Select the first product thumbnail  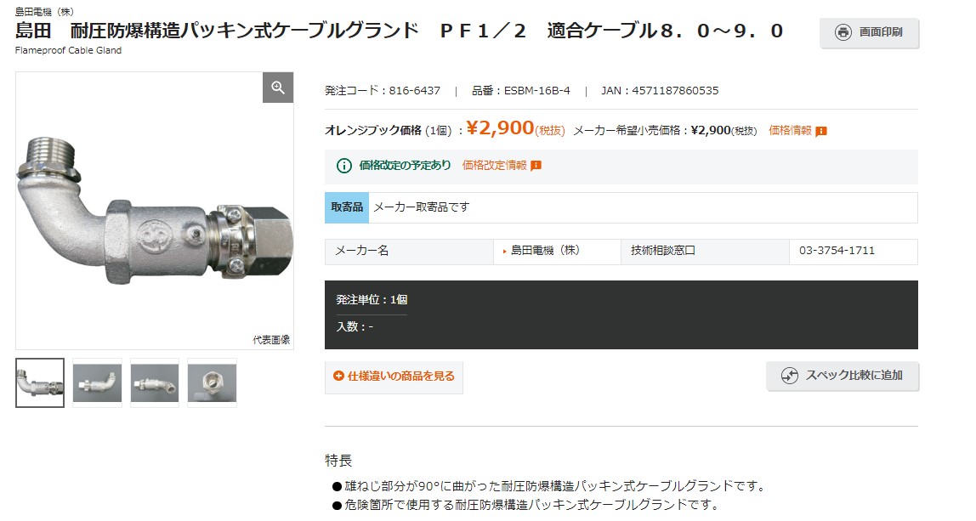(x=40, y=382)
